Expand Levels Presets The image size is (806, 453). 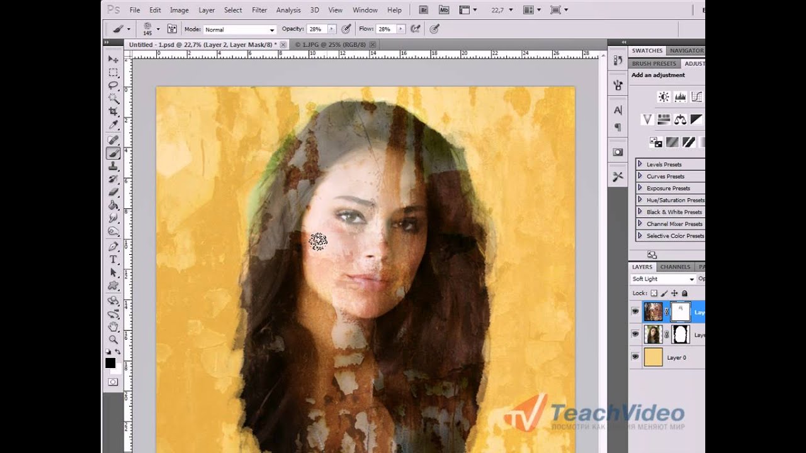pyautogui.click(x=640, y=164)
